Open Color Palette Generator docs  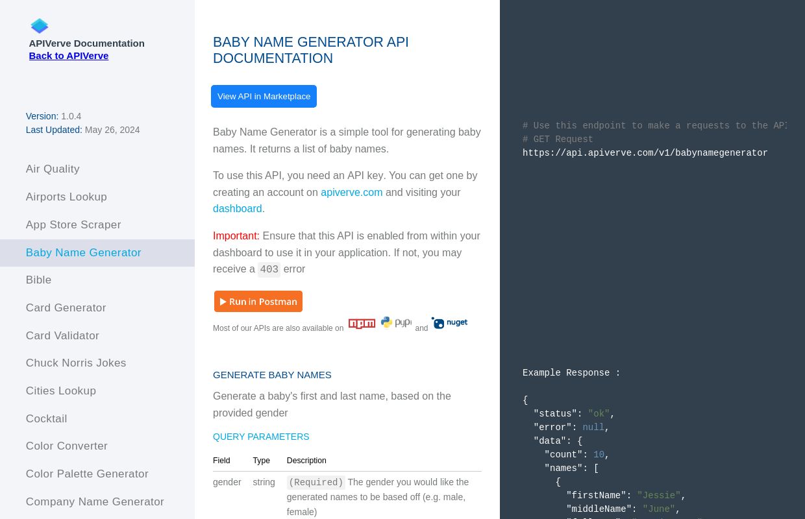(x=97, y=474)
